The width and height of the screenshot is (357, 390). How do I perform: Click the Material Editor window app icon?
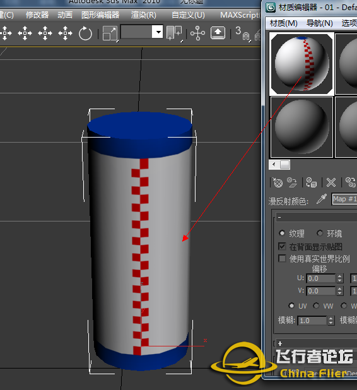tap(271, 8)
